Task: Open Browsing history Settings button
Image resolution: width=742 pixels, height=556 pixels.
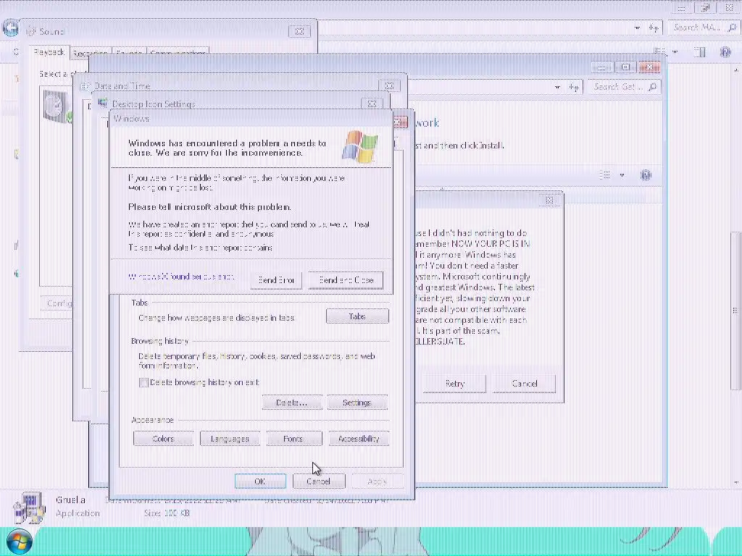Action: (x=357, y=403)
